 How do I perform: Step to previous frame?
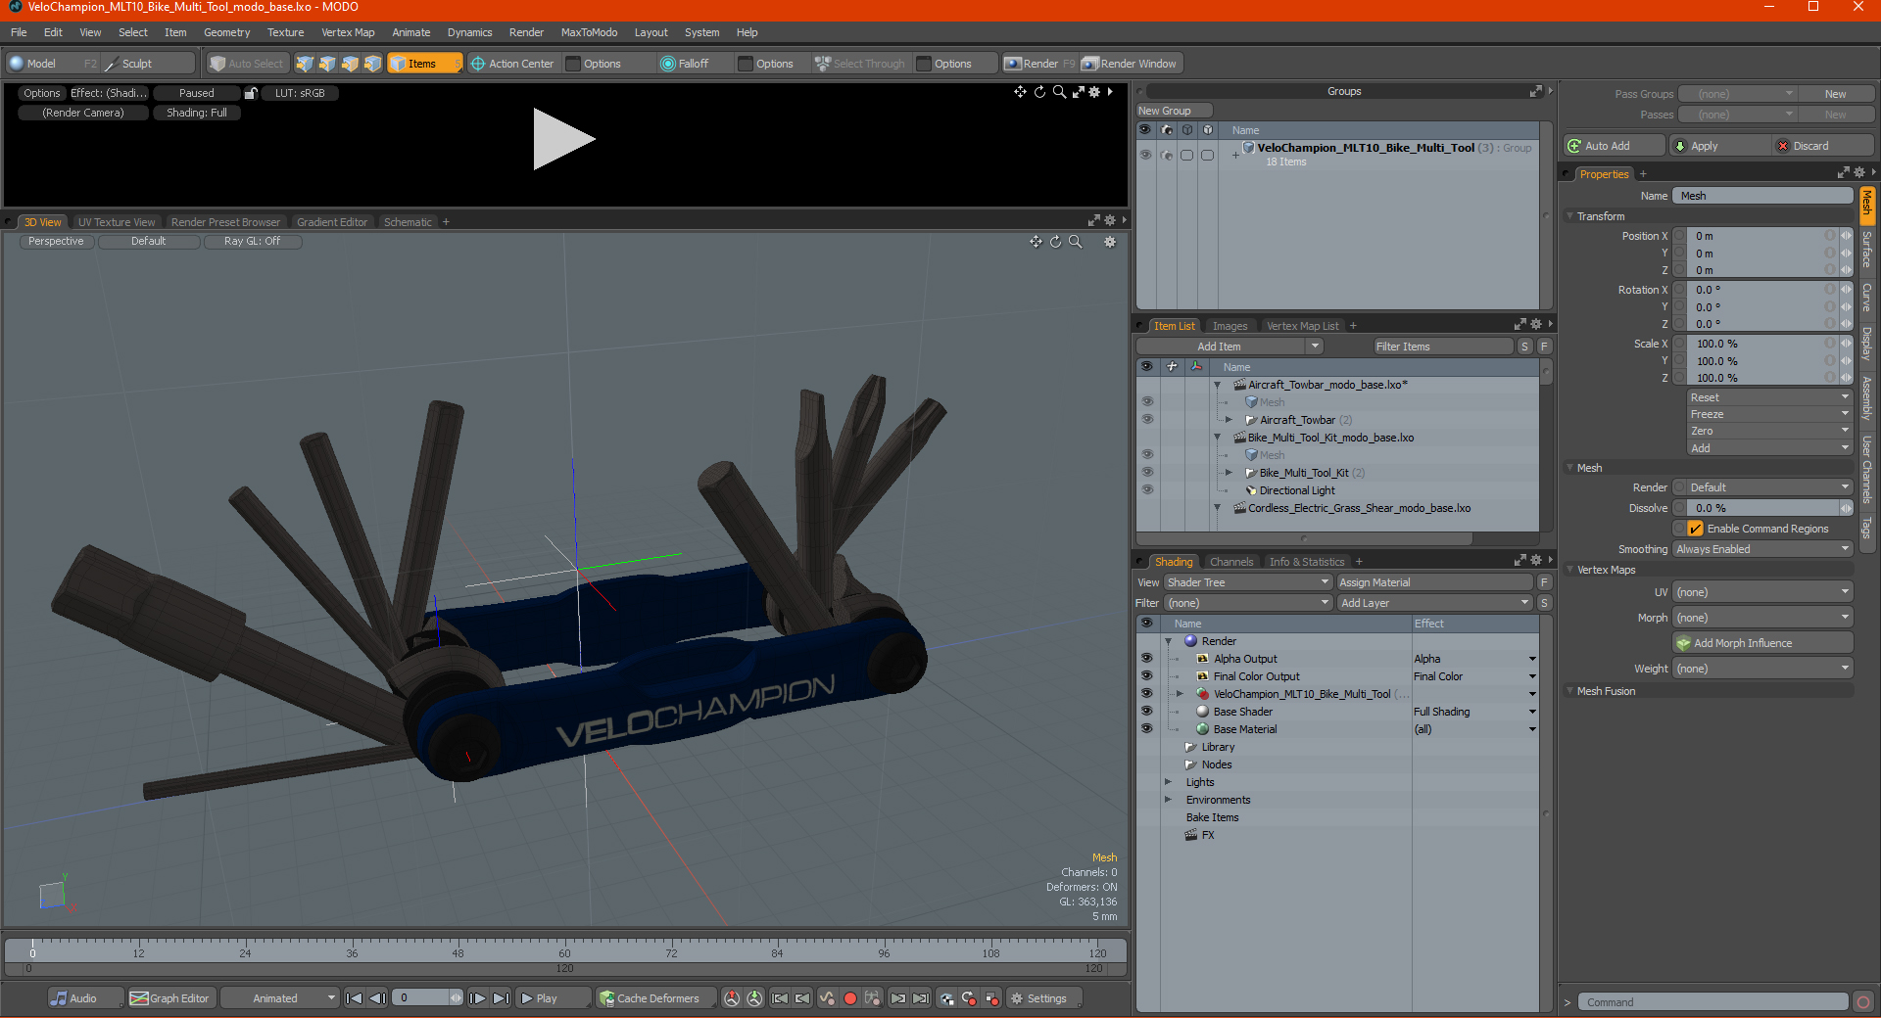coord(378,998)
